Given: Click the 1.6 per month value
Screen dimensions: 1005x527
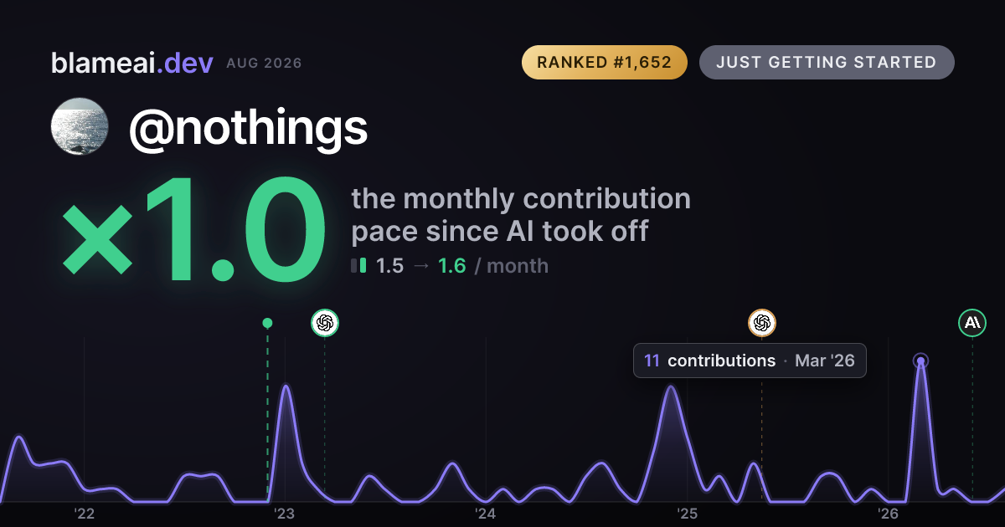Looking at the screenshot, I should [x=452, y=266].
